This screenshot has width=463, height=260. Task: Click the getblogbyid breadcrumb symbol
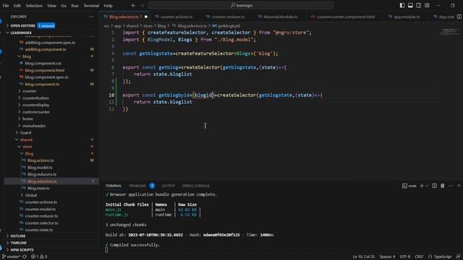pos(229,26)
